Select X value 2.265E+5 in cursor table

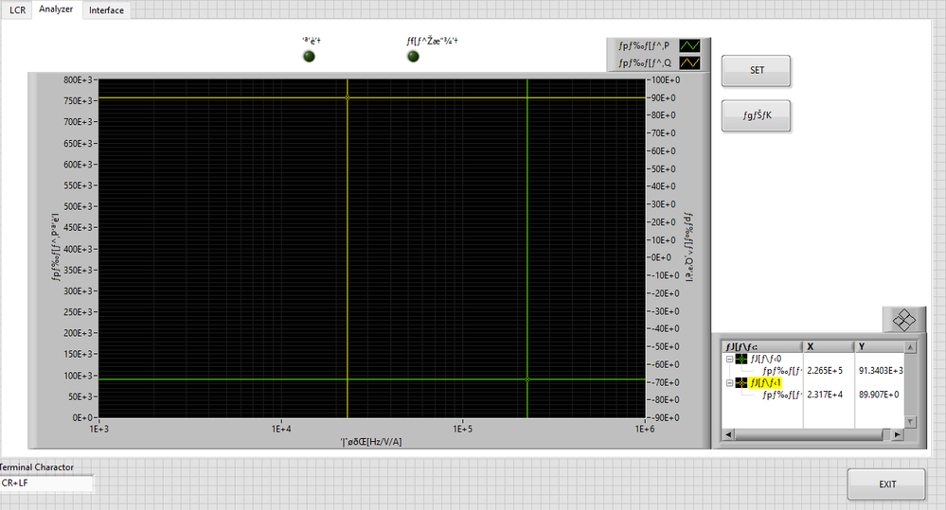click(825, 371)
